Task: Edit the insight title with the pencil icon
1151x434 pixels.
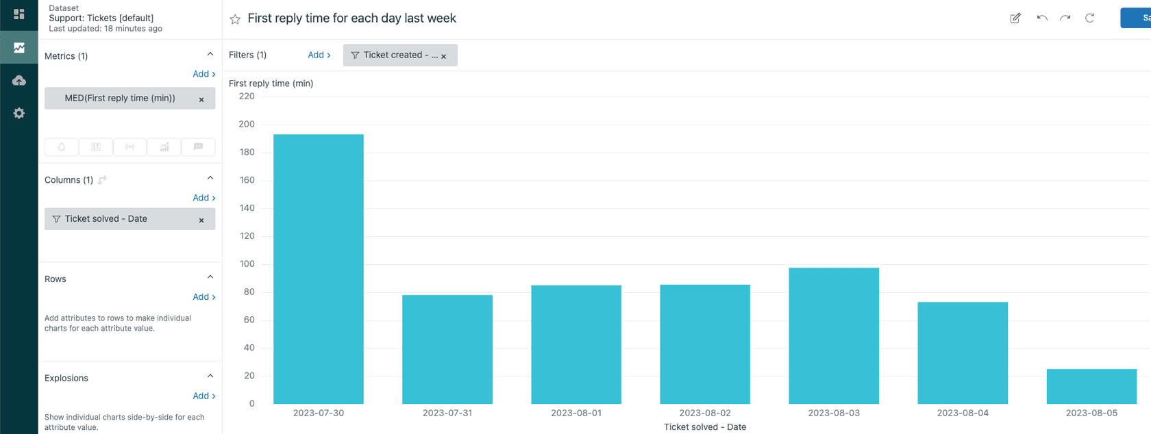Action: (1015, 18)
